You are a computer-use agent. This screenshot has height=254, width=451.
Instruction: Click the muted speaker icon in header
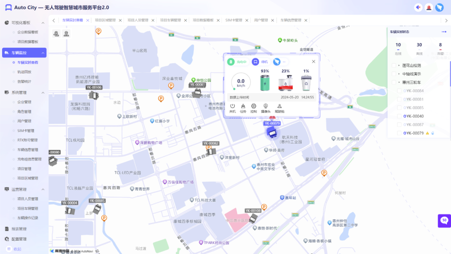pos(418,8)
